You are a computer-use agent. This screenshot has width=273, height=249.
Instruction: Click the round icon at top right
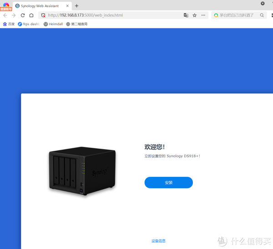tap(263, 4)
